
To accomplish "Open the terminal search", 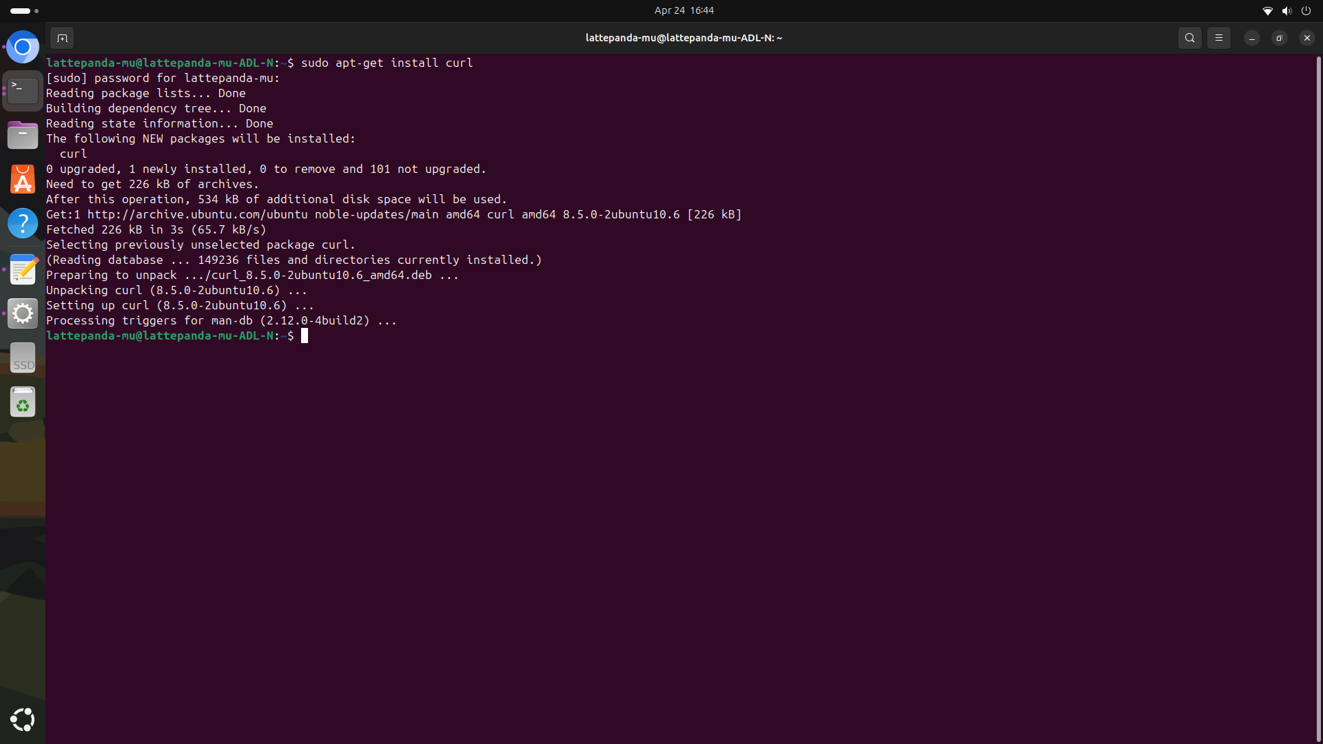I will point(1189,38).
